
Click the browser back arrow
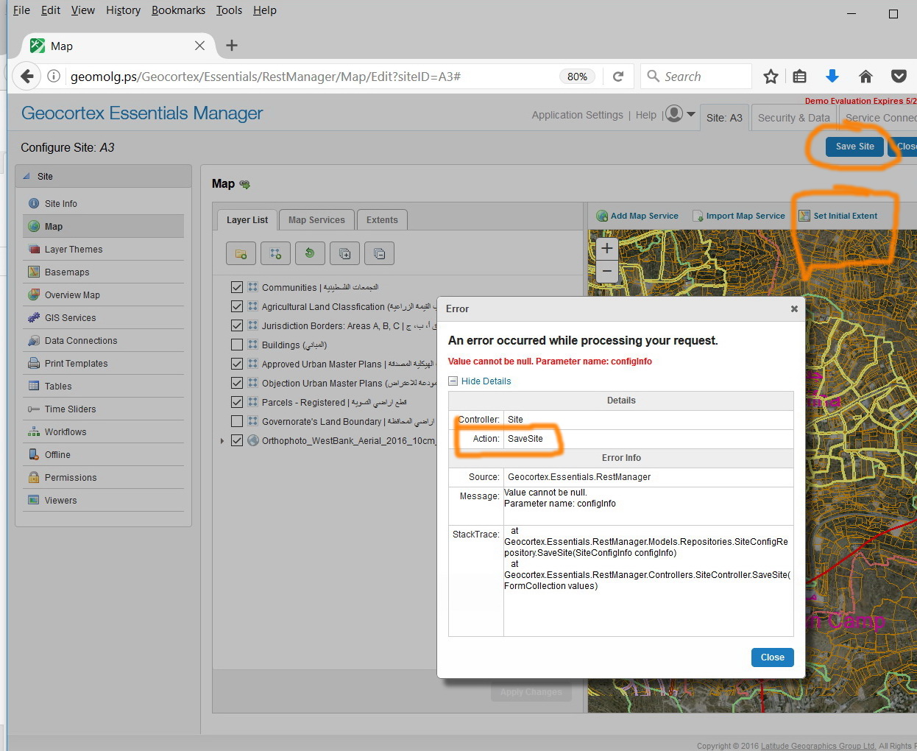pyautogui.click(x=27, y=76)
